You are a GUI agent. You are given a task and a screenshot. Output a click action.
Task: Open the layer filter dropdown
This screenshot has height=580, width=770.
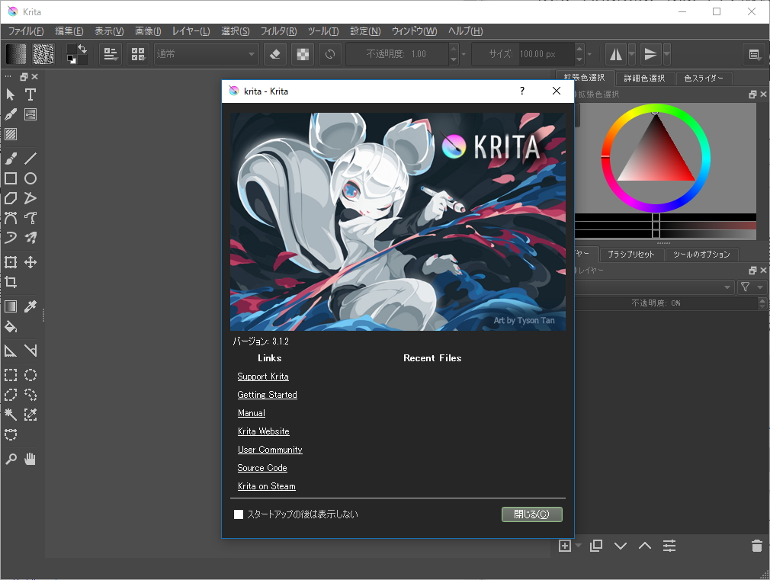click(751, 287)
